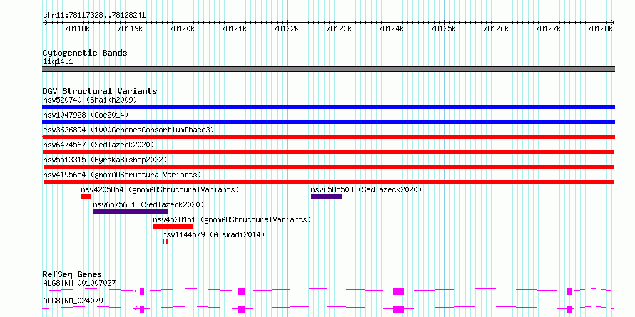Open nsv4205854 gnomADStructuralVariants label

(x=160, y=189)
